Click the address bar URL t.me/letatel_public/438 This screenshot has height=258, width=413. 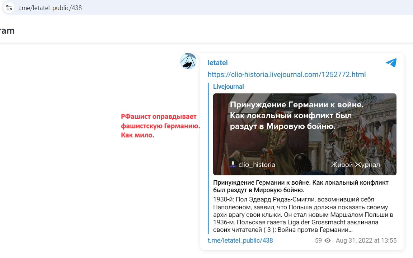pyautogui.click(x=50, y=8)
